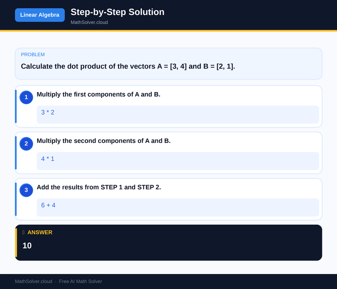Select the Step-by-Step Solution header title
The width and height of the screenshot is (337, 289).
[x=117, y=12]
